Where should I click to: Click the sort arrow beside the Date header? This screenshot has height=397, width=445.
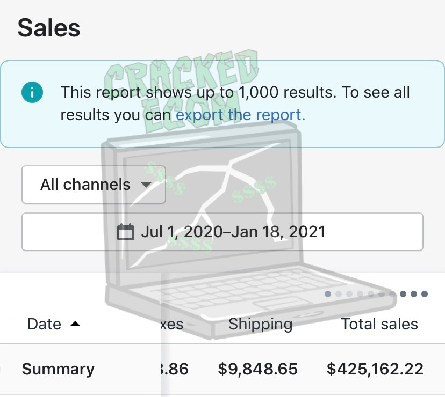[x=75, y=324]
